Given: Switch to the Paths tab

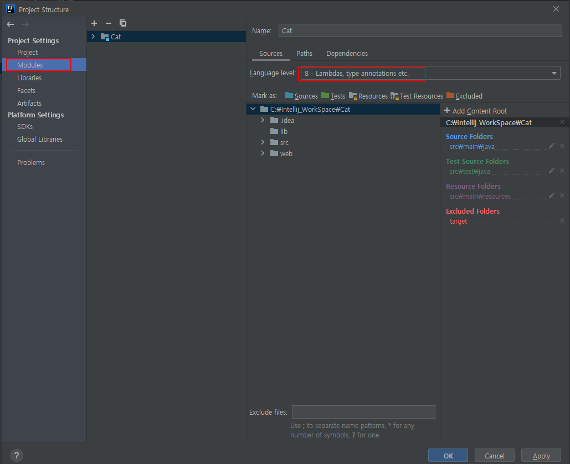Looking at the screenshot, I should 304,53.
